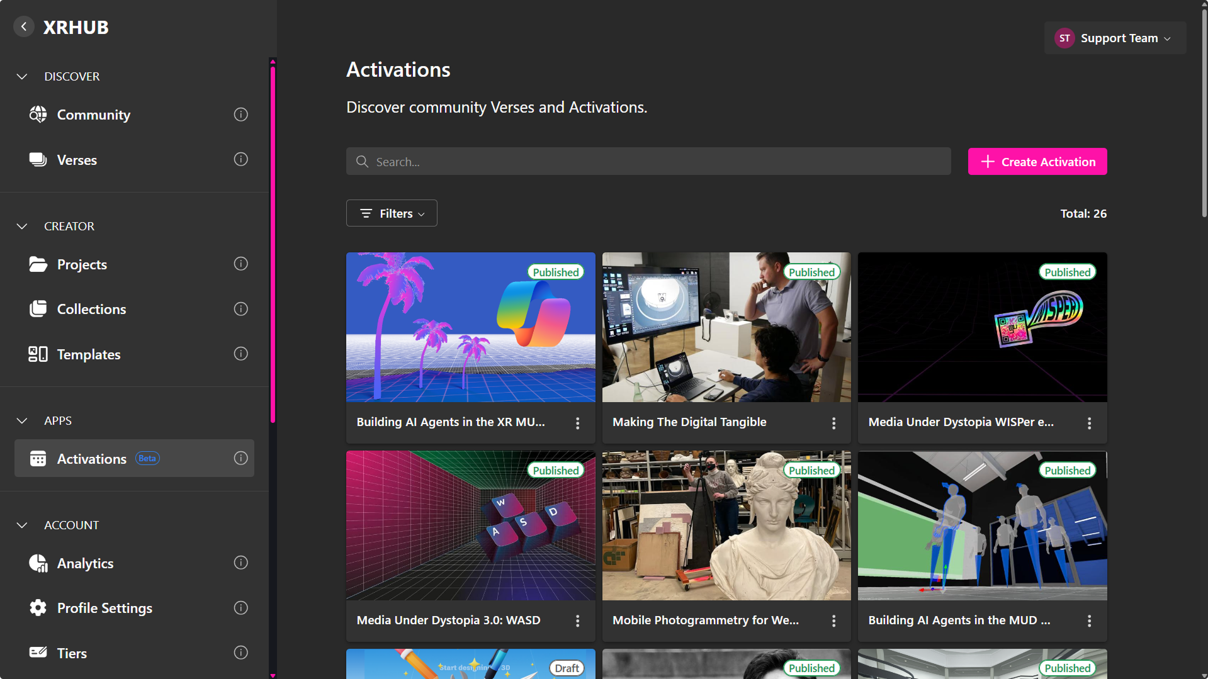Go to Verses in sidebar
Screen dimensions: 1208x679
click(77, 160)
